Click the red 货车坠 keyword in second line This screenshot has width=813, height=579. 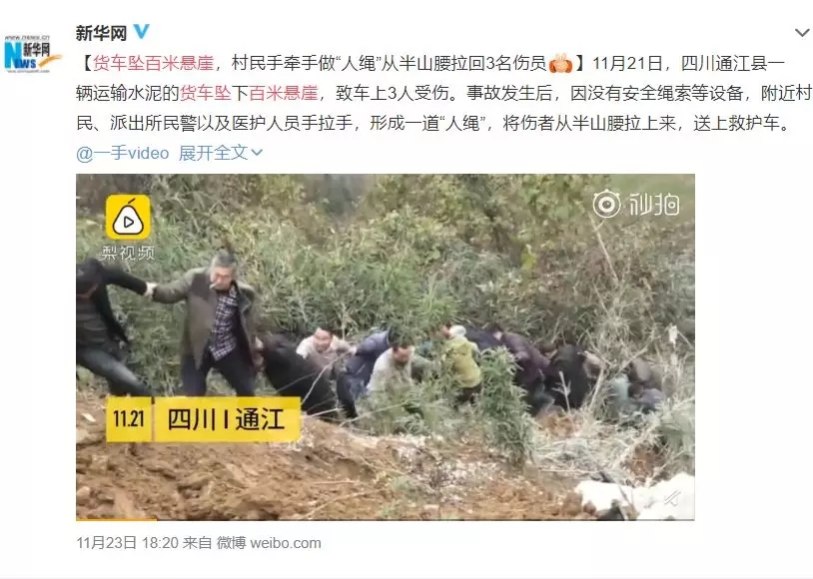tap(206, 93)
